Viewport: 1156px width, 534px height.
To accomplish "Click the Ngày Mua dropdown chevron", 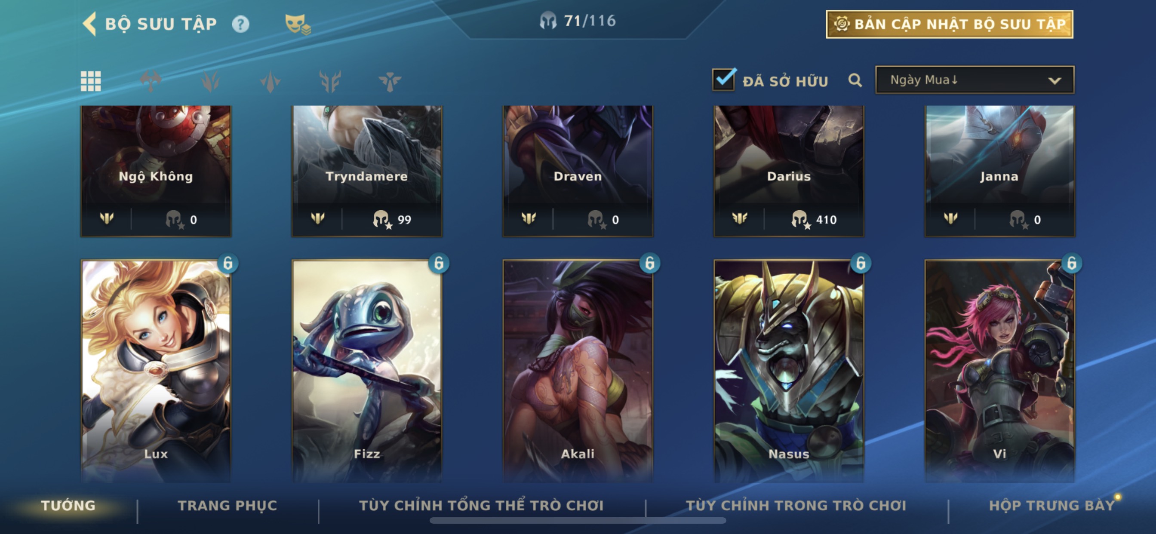I will 1055,81.
